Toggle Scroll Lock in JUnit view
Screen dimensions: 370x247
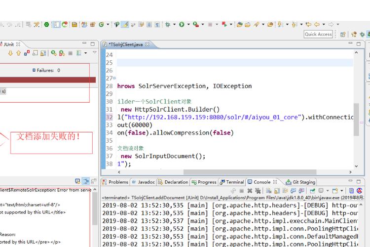44,53
